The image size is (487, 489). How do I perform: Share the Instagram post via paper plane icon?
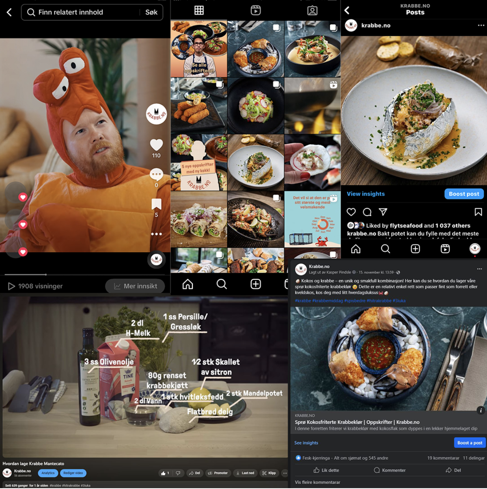click(x=383, y=212)
